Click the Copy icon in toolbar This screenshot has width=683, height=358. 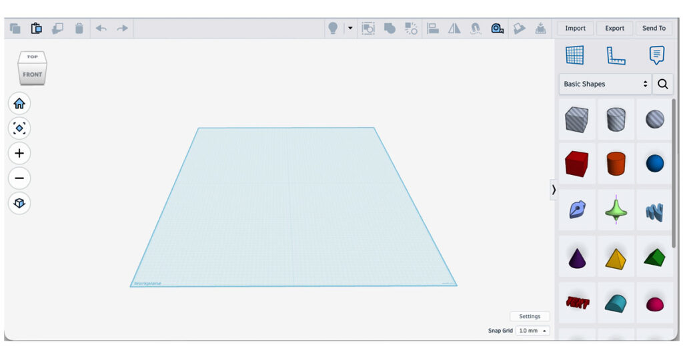coord(15,29)
